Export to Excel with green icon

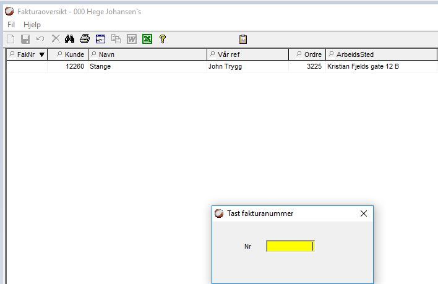(x=147, y=39)
